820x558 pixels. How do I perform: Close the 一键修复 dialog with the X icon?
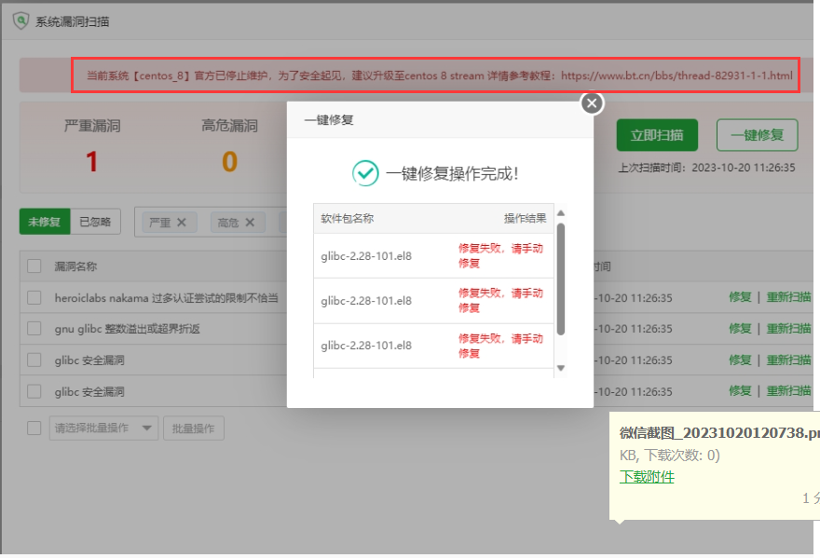pos(591,103)
